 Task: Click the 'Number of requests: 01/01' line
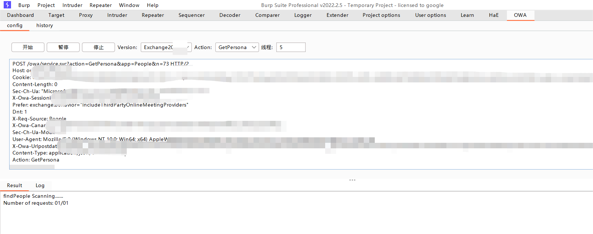tap(36, 203)
